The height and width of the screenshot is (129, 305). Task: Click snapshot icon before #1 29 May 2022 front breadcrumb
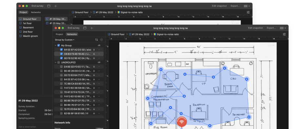click(x=130, y=34)
